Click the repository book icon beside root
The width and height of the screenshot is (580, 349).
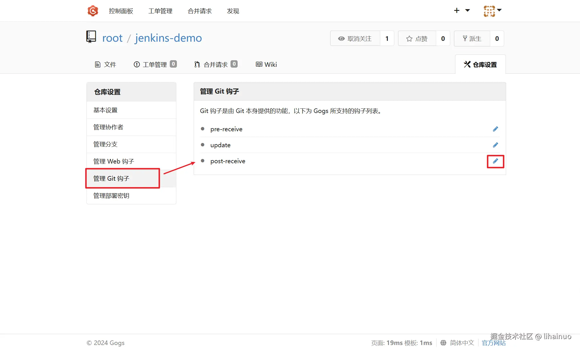click(91, 37)
